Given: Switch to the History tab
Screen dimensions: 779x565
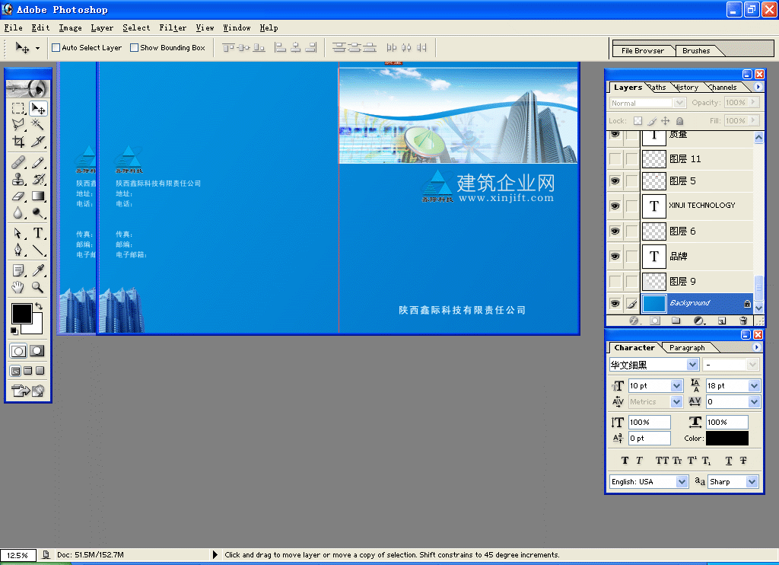Looking at the screenshot, I should click(x=686, y=88).
